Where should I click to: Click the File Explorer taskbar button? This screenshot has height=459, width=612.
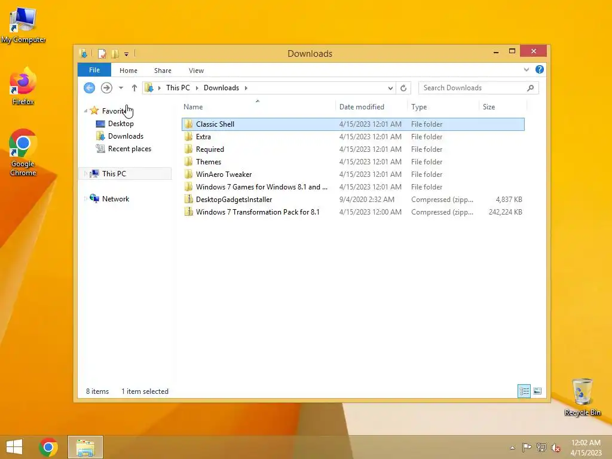85,447
